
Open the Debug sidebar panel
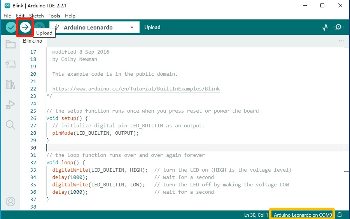pyautogui.click(x=10, y=104)
